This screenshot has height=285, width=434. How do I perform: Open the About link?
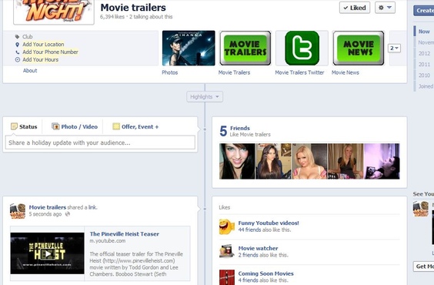click(30, 70)
